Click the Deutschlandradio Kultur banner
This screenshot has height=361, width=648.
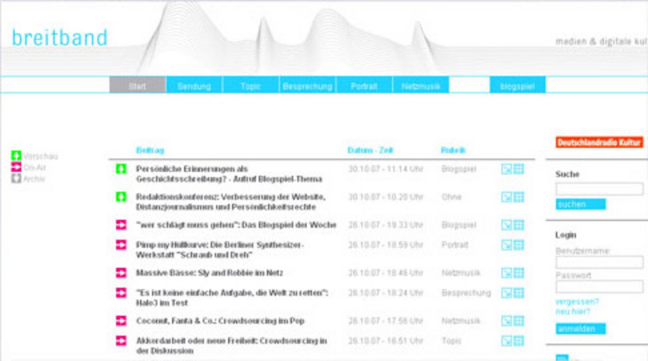pos(599,142)
